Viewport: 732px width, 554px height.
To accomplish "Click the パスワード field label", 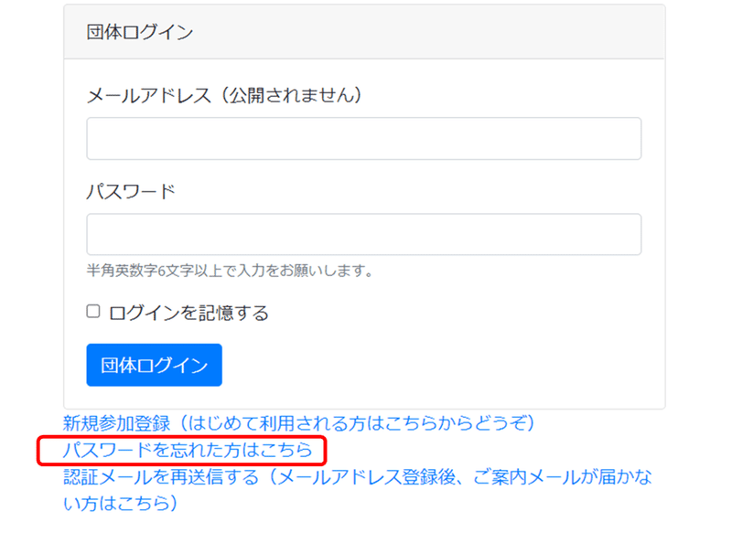I will coord(131,191).
